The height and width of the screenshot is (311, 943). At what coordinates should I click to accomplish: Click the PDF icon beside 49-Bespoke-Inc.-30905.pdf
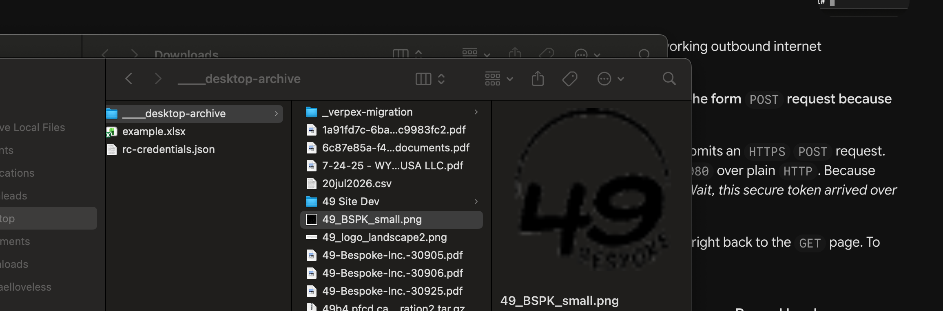pyautogui.click(x=312, y=255)
